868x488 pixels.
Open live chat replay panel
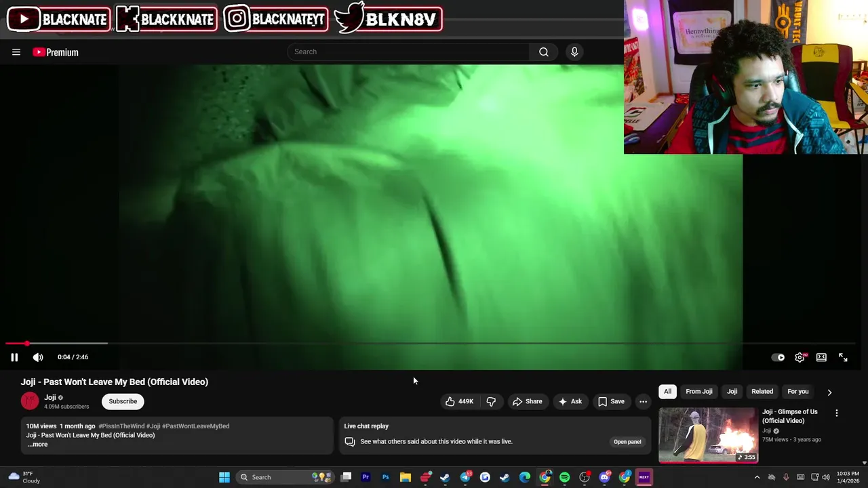pos(627,441)
